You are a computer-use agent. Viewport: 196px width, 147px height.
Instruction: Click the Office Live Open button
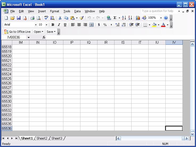tap(38, 32)
